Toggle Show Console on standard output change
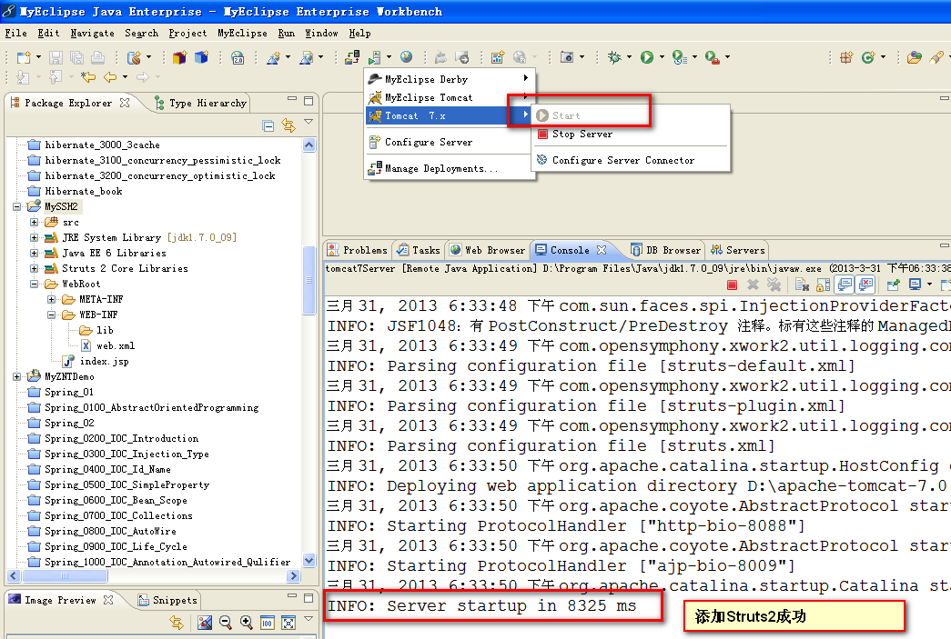The image size is (951, 639). click(845, 285)
